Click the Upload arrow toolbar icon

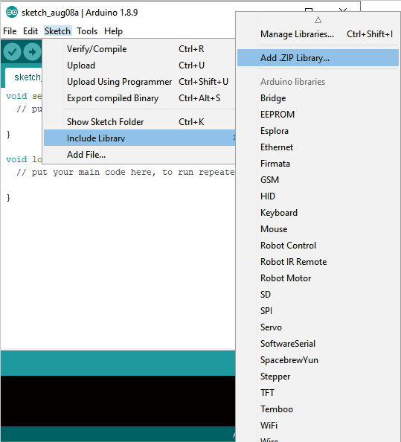tap(32, 52)
